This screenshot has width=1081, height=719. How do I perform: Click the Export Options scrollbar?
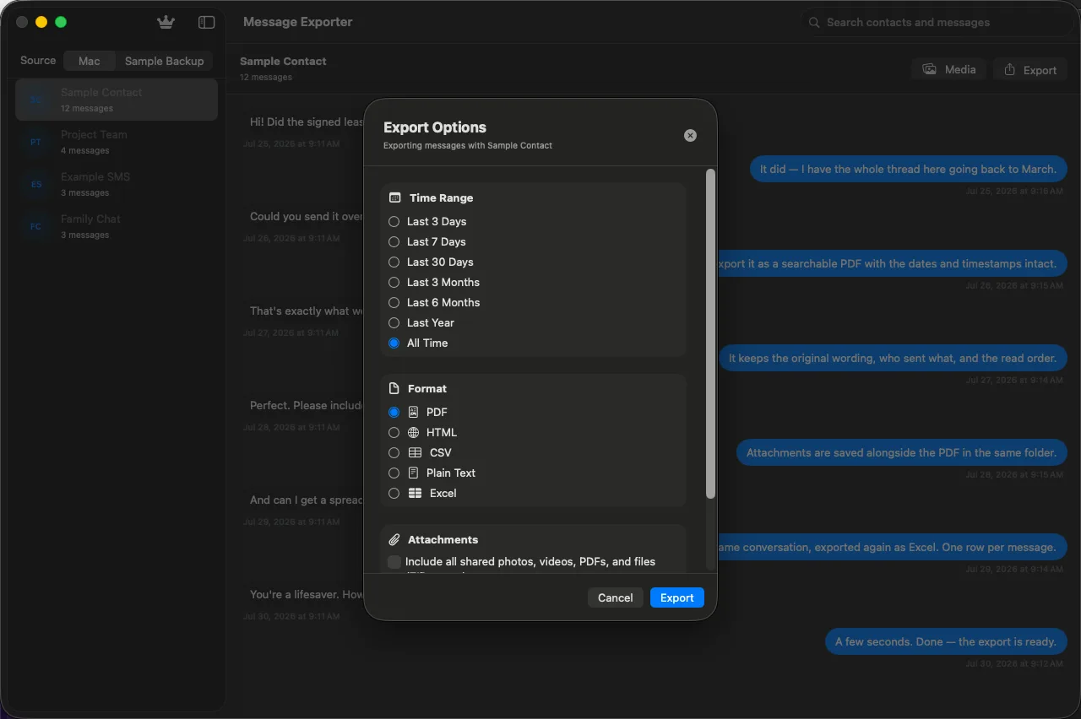coord(710,333)
